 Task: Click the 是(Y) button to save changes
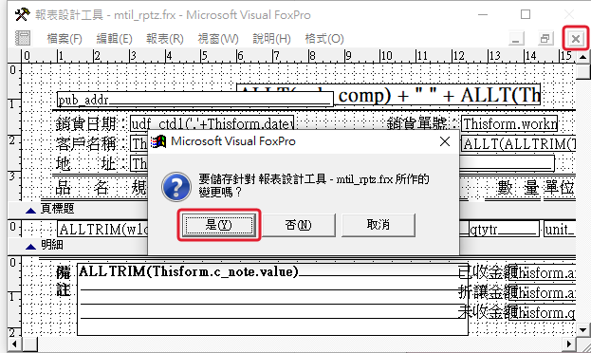pyautogui.click(x=218, y=225)
